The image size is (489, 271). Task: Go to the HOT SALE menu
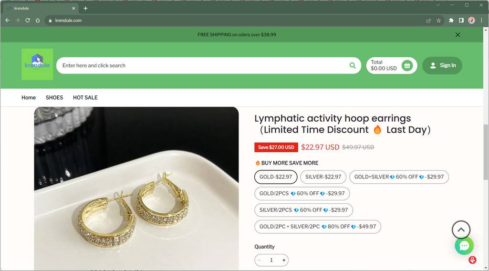pos(85,97)
